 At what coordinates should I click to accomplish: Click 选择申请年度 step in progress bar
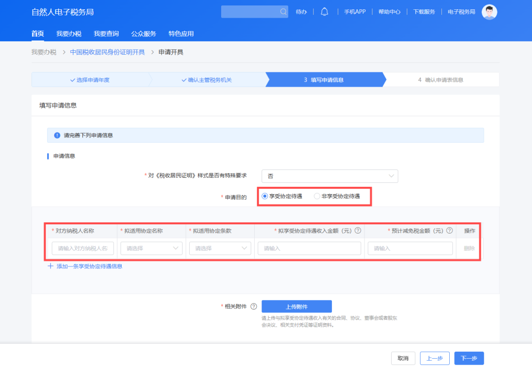tap(90, 80)
